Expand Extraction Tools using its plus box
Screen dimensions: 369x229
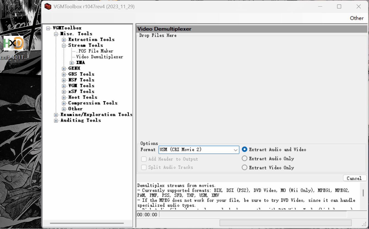64,40
